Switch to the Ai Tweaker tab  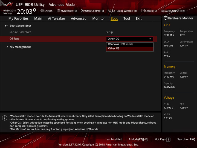[57, 19]
